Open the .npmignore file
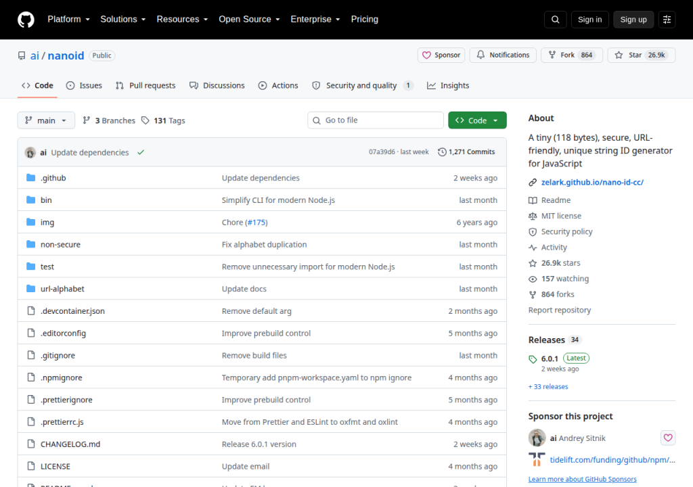This screenshot has width=693, height=487. point(62,377)
